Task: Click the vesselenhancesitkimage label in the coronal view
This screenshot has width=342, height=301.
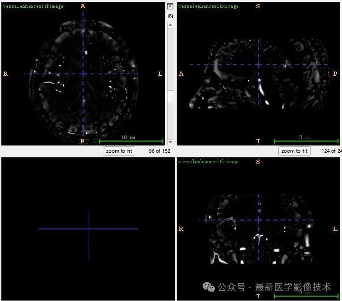Action: point(208,161)
